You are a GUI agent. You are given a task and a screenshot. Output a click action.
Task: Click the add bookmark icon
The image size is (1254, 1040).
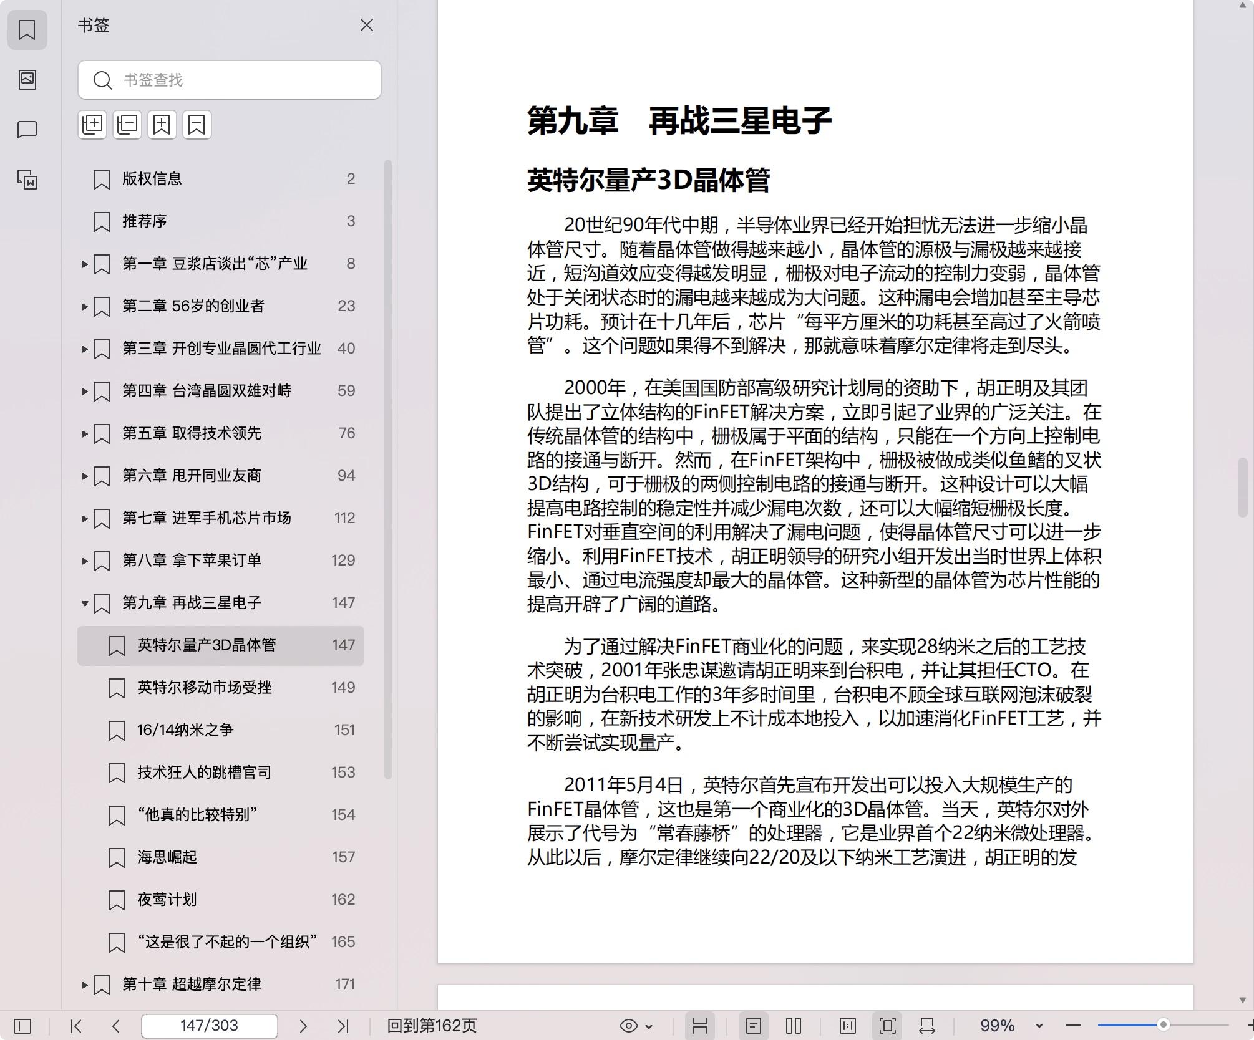coord(162,125)
